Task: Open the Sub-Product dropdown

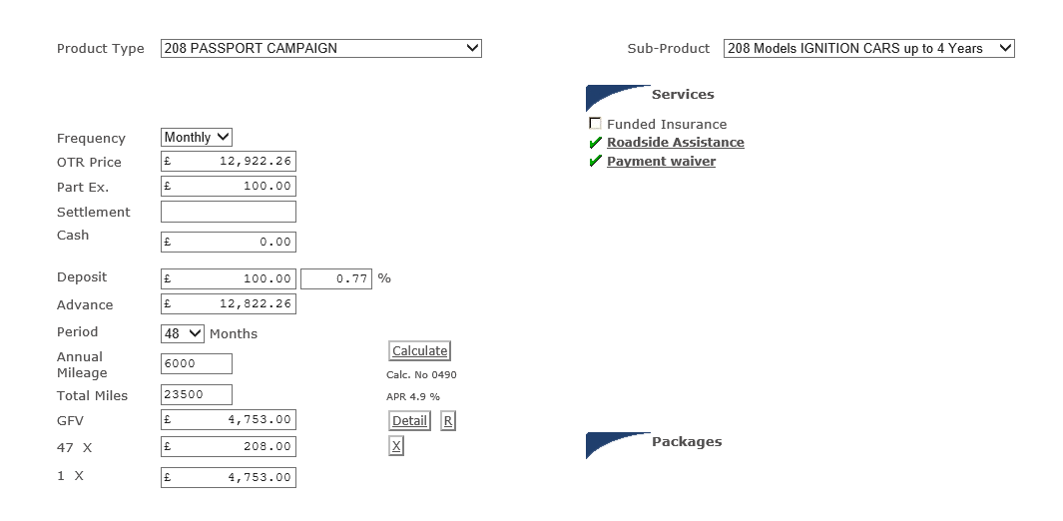Action: pyautogui.click(x=869, y=48)
